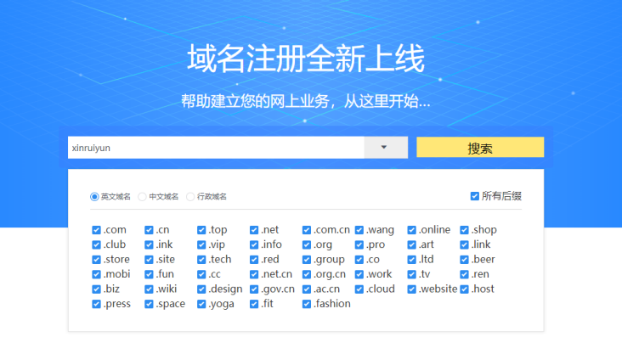The width and height of the screenshot is (622, 337).
Task: Uncheck the .shop checkbox
Action: pos(464,230)
